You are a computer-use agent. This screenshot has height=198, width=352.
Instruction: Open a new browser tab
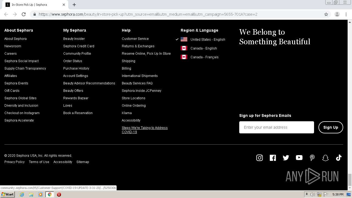(74, 5)
